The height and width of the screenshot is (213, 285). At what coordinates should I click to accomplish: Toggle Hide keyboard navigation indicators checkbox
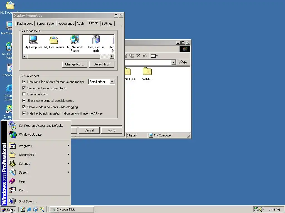[24, 113]
